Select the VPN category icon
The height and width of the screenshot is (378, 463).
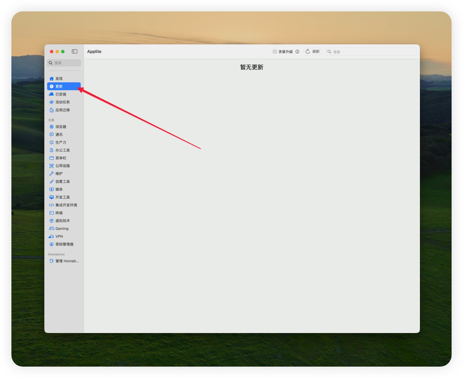(51, 236)
